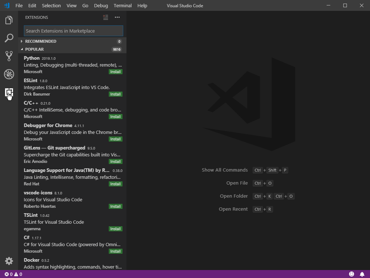Select the vscode-icons extension title
370x278 pixels.
click(38, 193)
